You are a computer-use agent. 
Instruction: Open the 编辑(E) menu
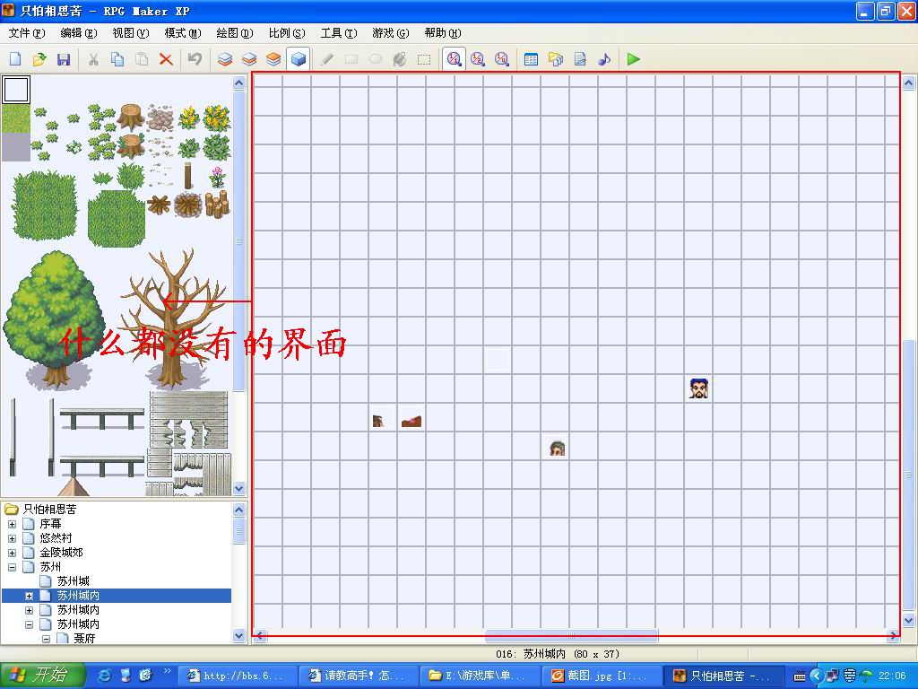[x=79, y=33]
